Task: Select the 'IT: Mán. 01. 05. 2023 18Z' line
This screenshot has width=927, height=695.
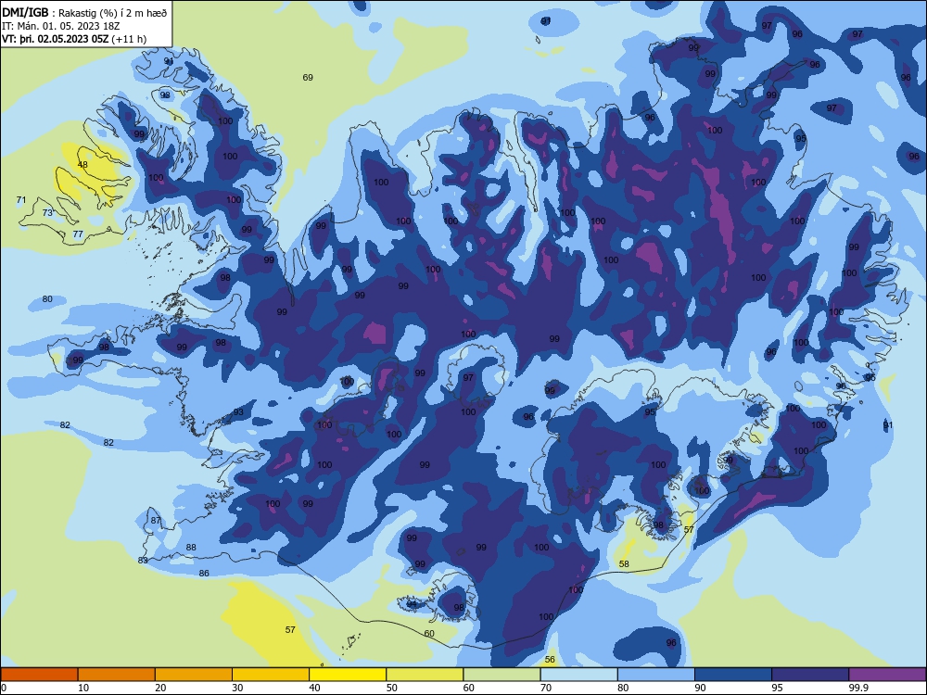Action: [x=61, y=26]
